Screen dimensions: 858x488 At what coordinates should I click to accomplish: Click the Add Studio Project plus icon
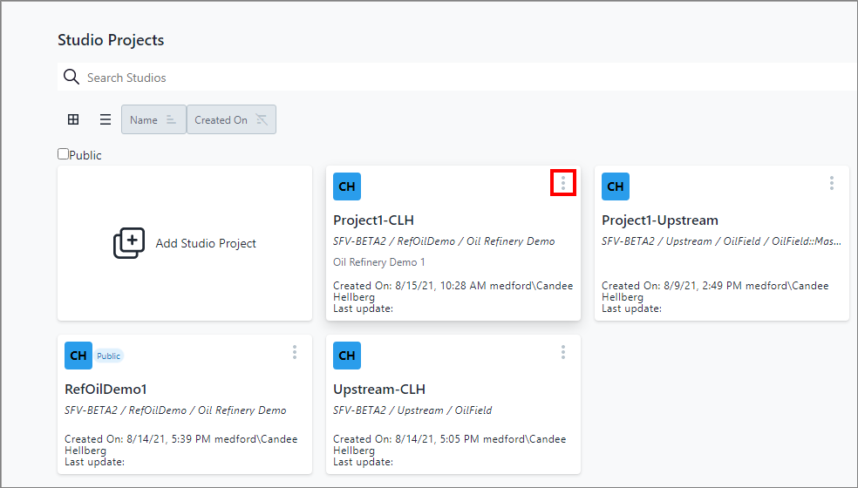pos(129,243)
